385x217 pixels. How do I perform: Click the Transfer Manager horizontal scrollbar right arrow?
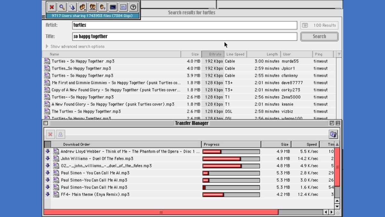tap(331, 212)
